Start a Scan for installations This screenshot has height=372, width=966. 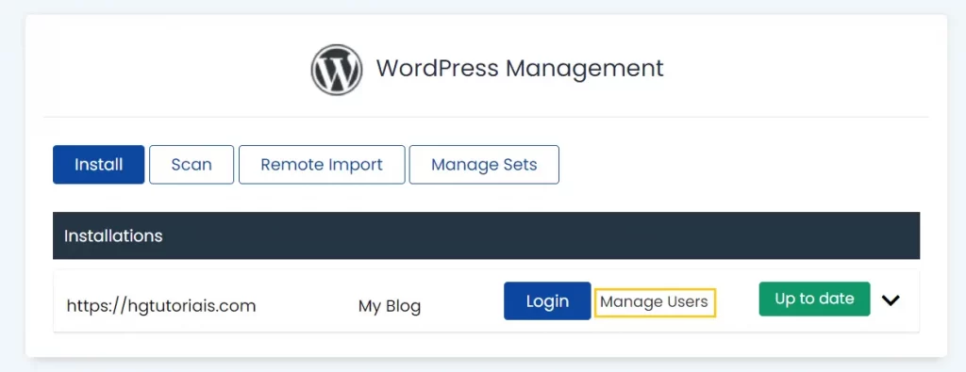[x=192, y=165]
